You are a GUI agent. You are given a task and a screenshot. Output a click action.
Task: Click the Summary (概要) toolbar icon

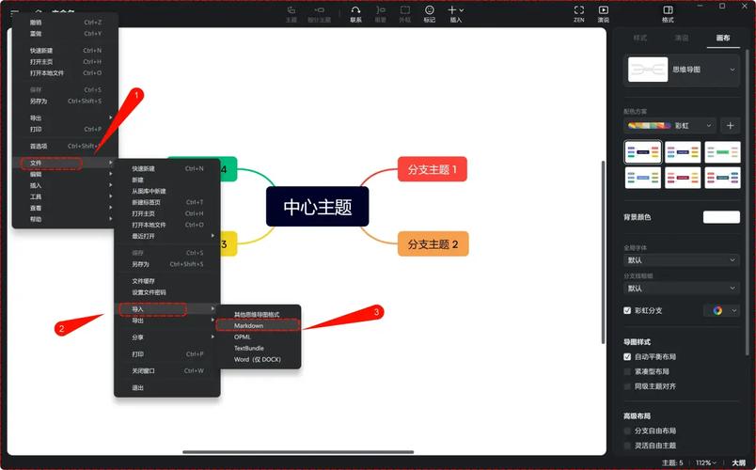(x=381, y=10)
